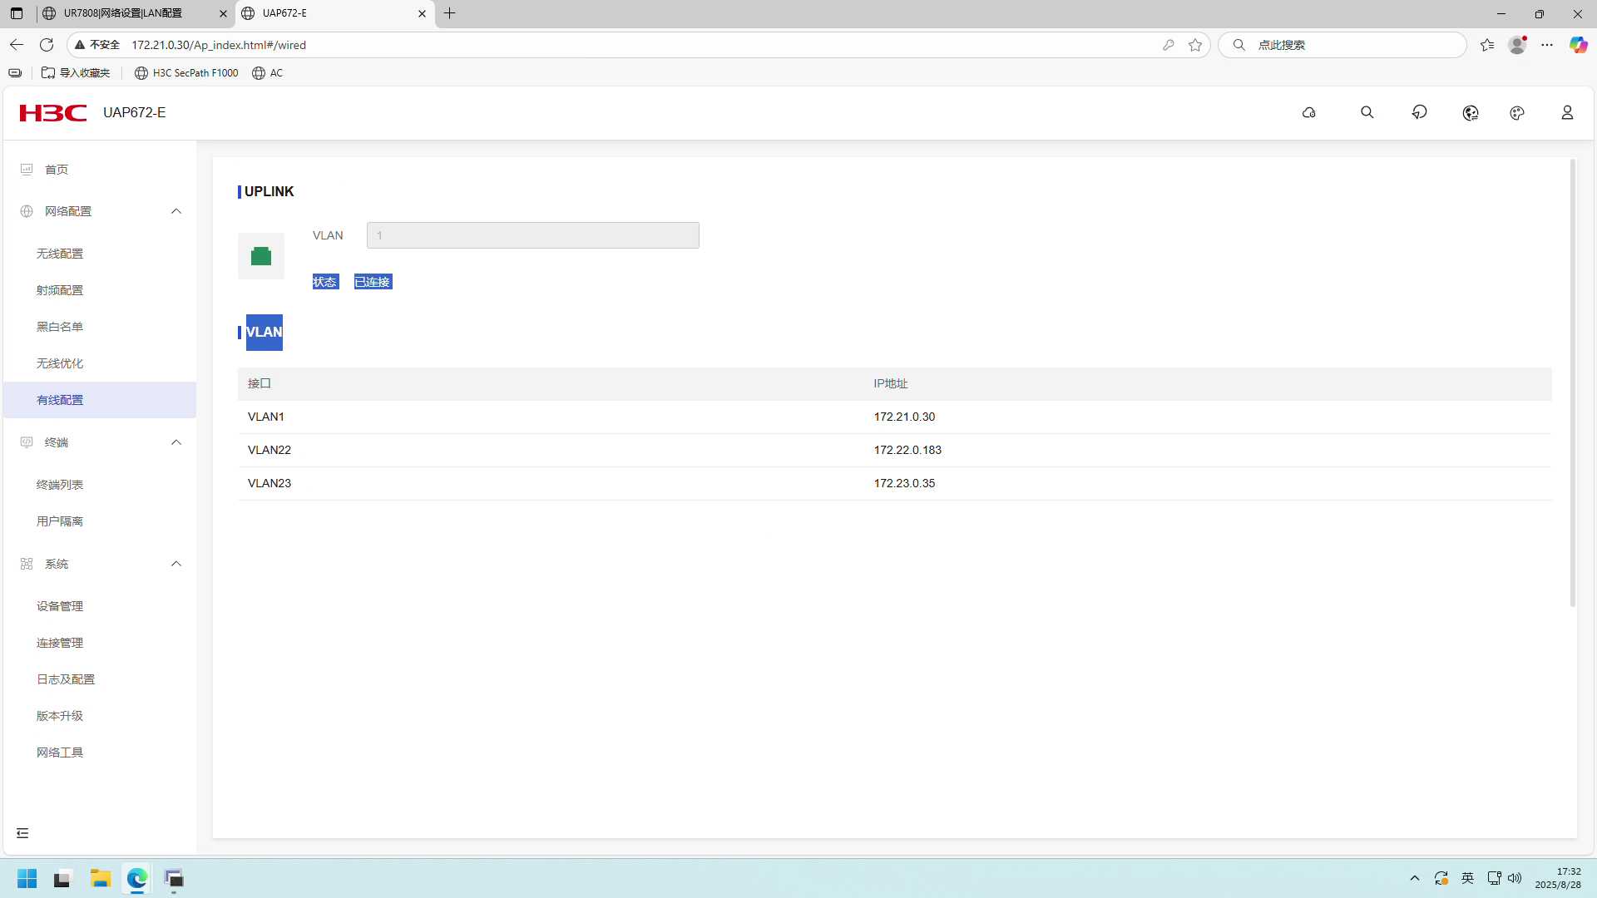The image size is (1597, 898).
Task: Open File Explorer from taskbar
Action: tap(101, 879)
